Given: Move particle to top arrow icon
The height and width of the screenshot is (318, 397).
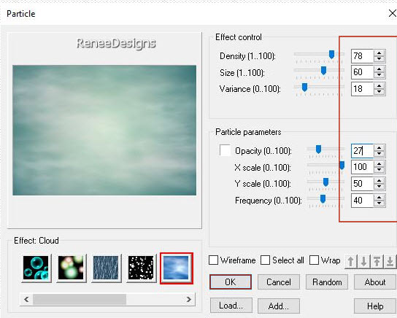Looking at the screenshot, I should pos(377,261).
